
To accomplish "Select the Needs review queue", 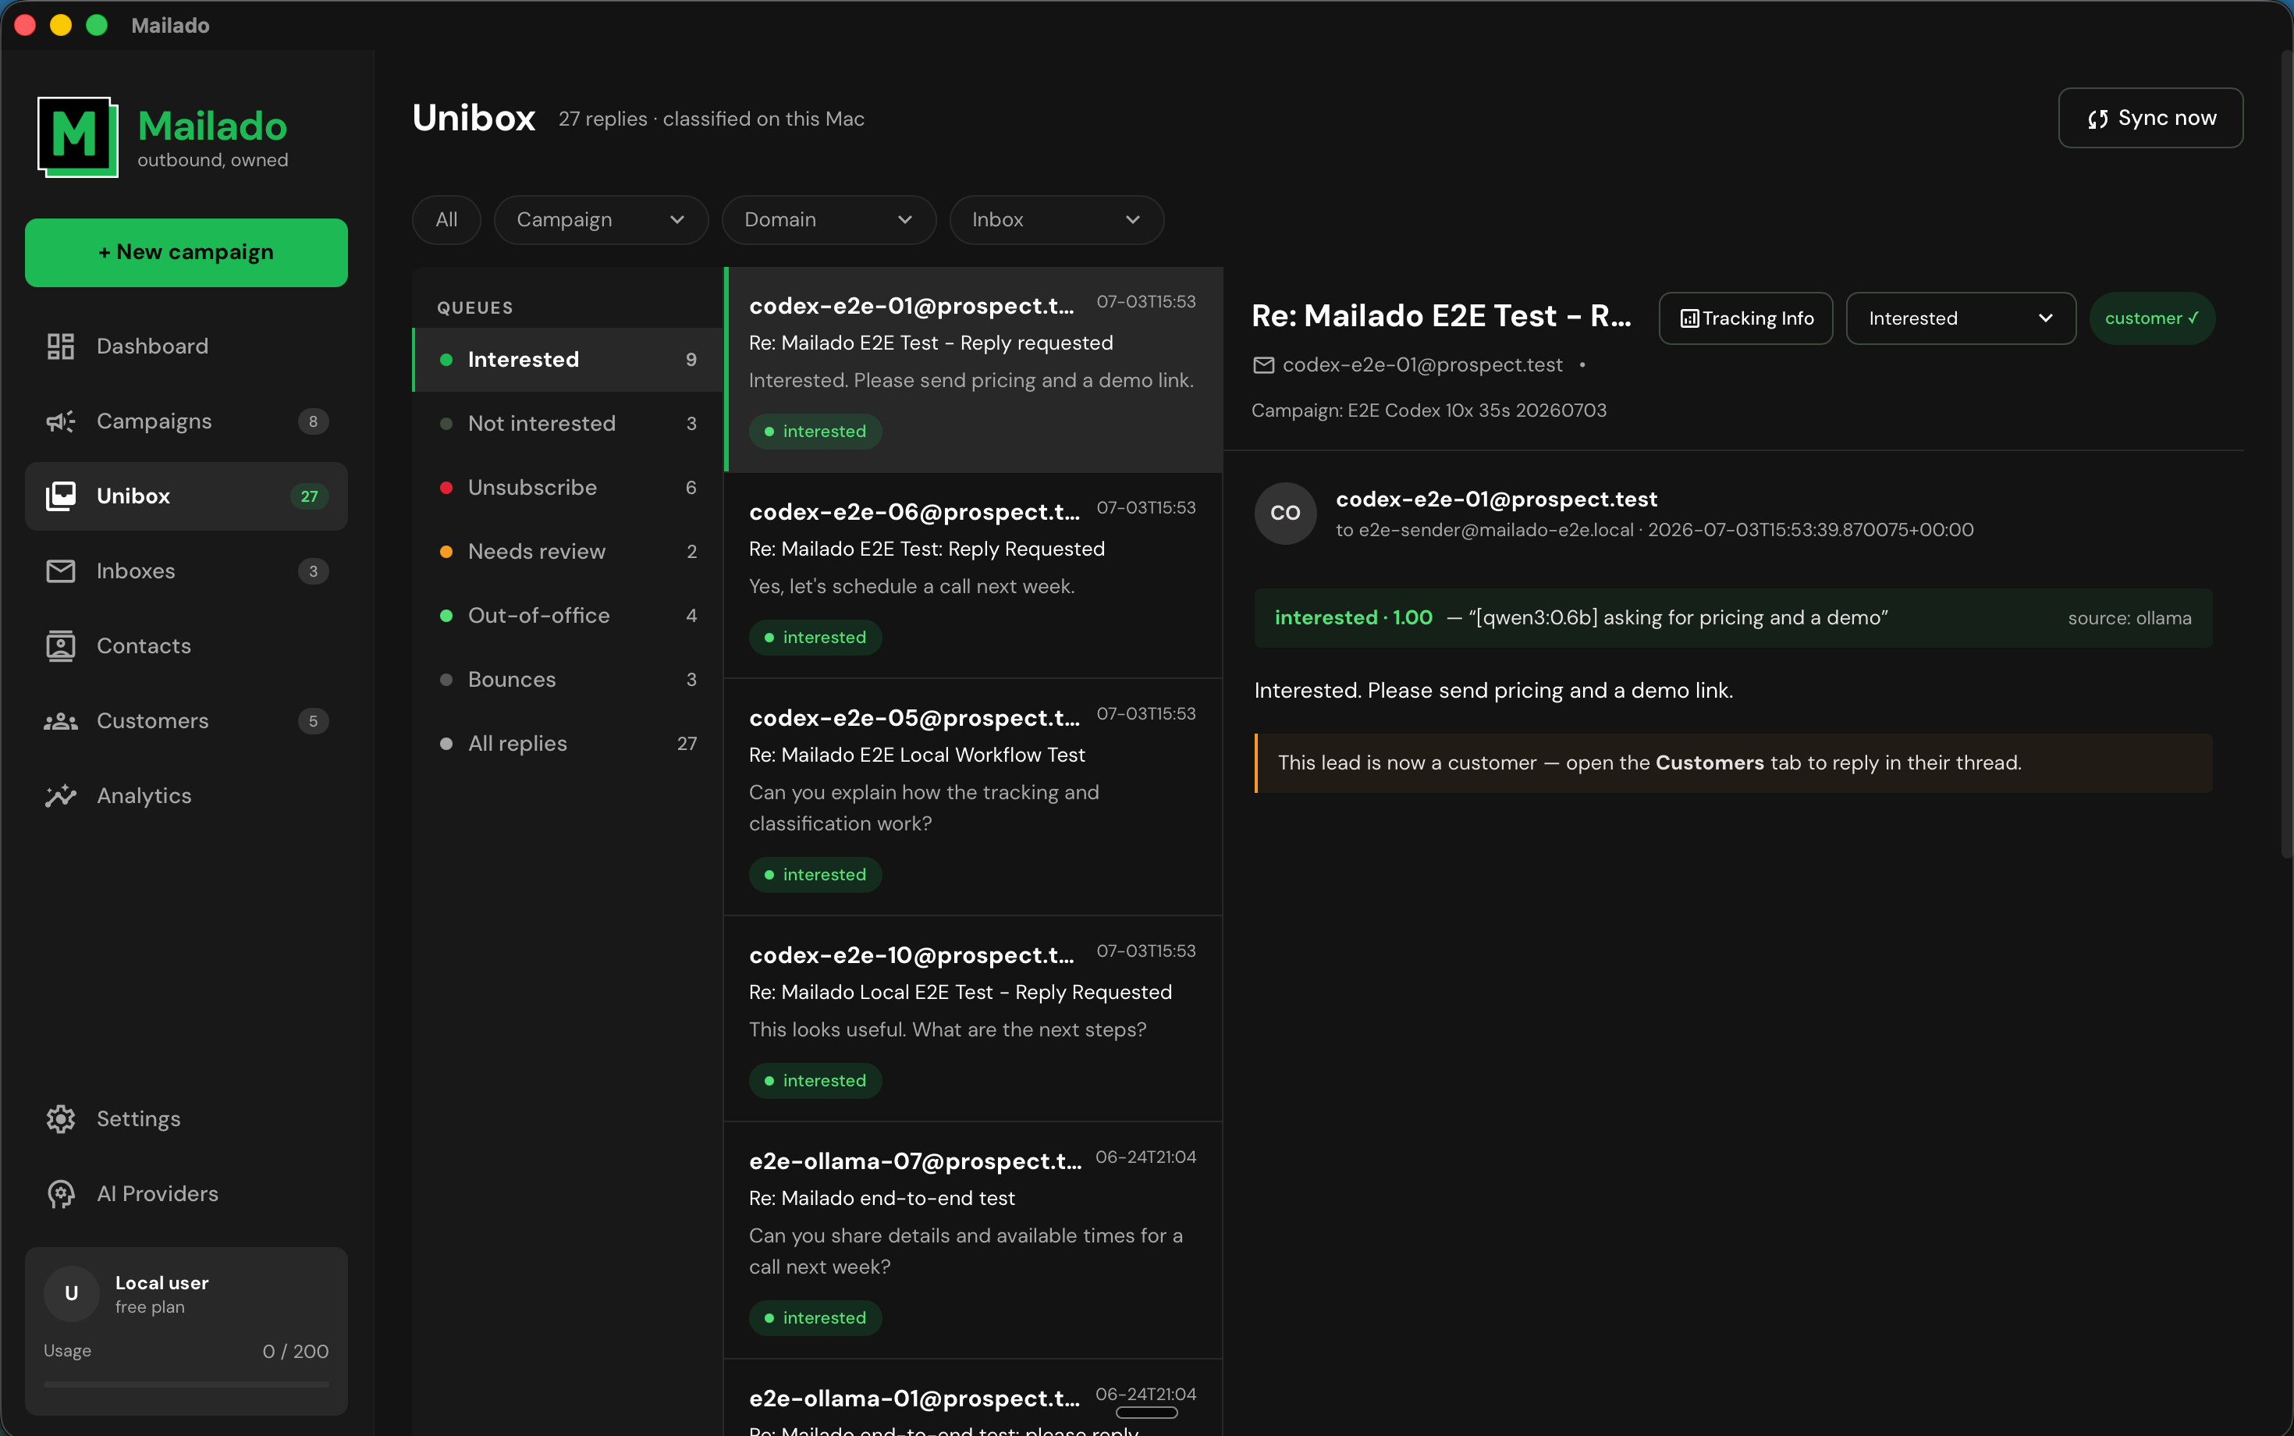I will 568,552.
